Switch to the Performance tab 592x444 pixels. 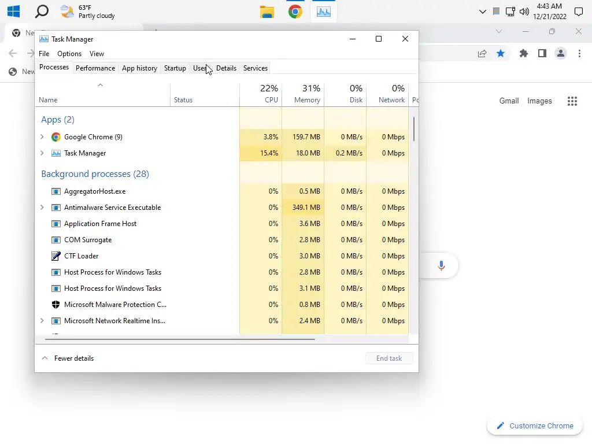(95, 68)
